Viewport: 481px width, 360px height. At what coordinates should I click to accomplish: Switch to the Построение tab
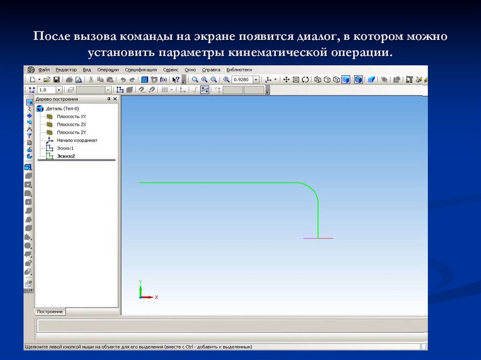click(x=51, y=311)
